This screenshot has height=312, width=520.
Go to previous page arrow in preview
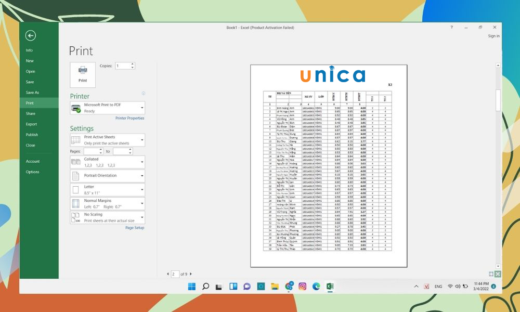(168, 274)
